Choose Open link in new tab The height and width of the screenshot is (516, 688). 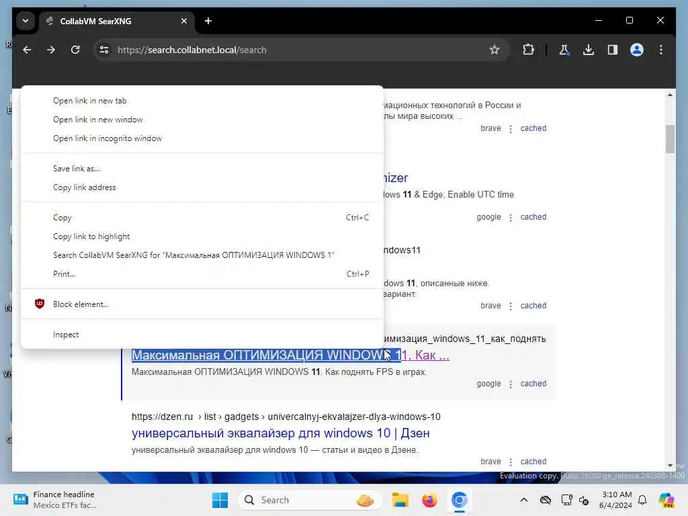[x=202, y=101]
